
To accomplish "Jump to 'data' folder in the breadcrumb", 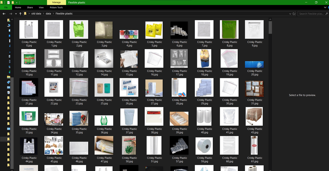I will pos(48,14).
